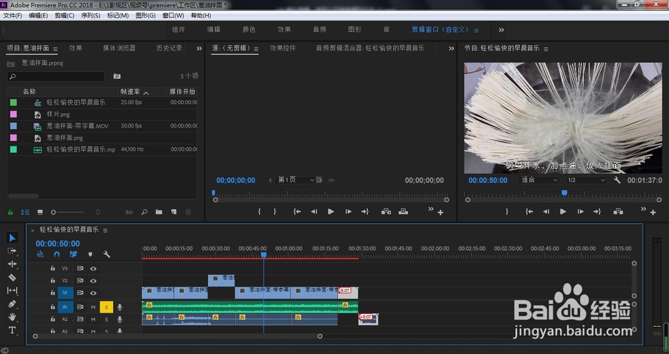Toggle V2 track output eye
The width and height of the screenshot is (669, 354).
pos(93,281)
